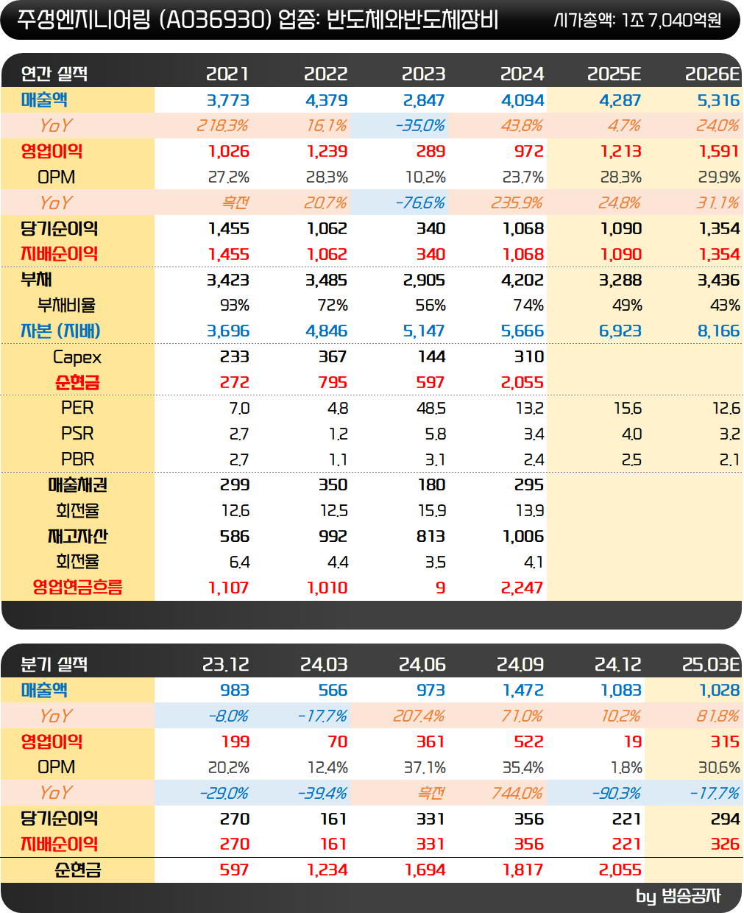
Task: Click the quarterly YoY value 744.0%
Action: (x=517, y=794)
